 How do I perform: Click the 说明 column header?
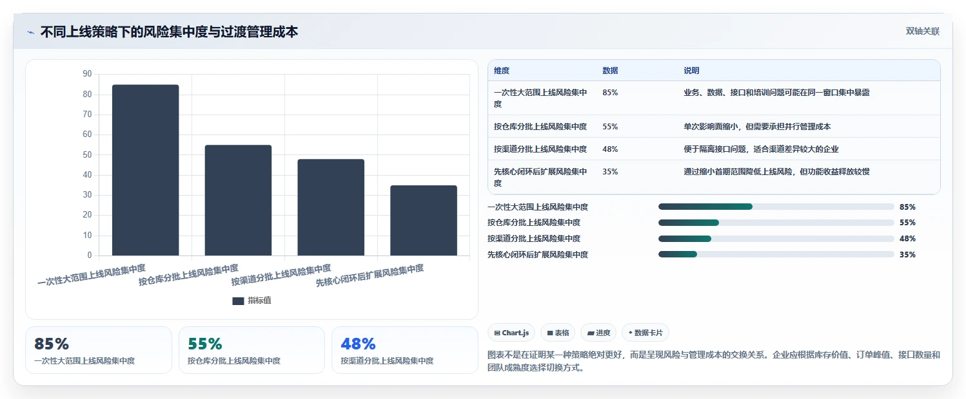[691, 71]
